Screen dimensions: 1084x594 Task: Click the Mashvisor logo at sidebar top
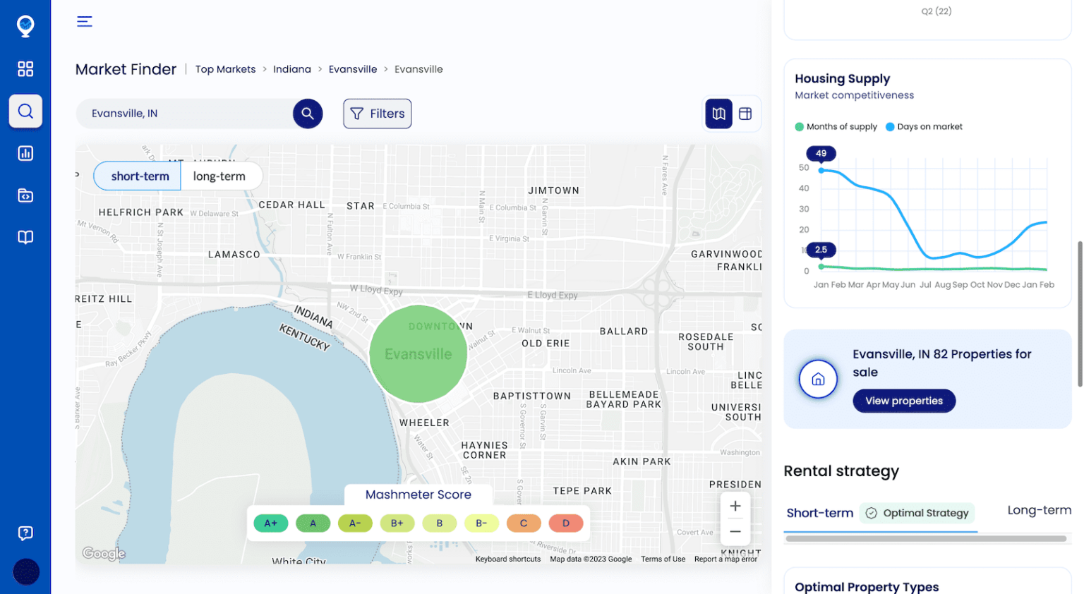(x=25, y=25)
